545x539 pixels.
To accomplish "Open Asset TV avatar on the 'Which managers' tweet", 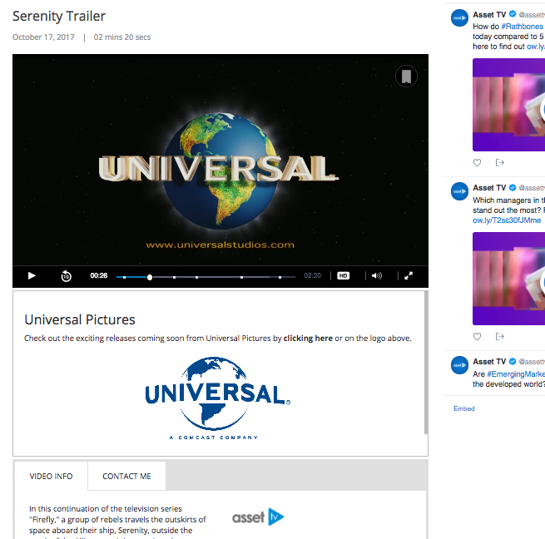I will click(x=459, y=191).
